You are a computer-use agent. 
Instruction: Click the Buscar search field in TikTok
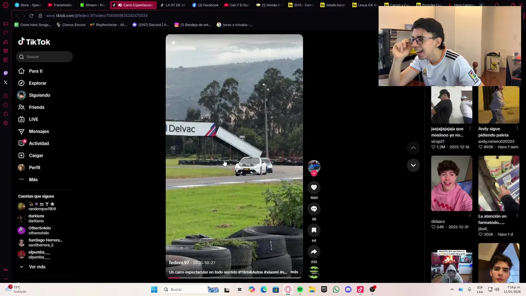pos(44,57)
